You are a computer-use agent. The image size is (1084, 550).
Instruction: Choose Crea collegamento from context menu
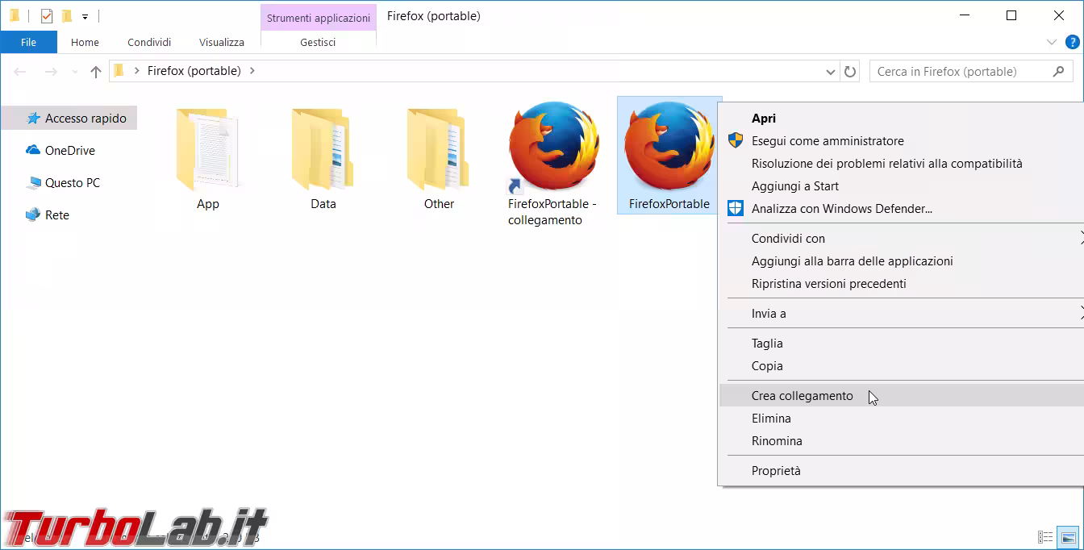click(x=802, y=396)
